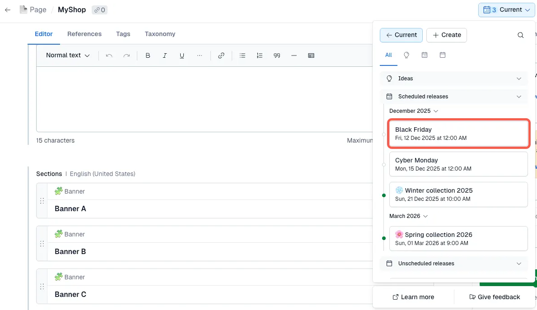
Task: Switch to the Taxonomy tab
Action: (x=160, y=34)
